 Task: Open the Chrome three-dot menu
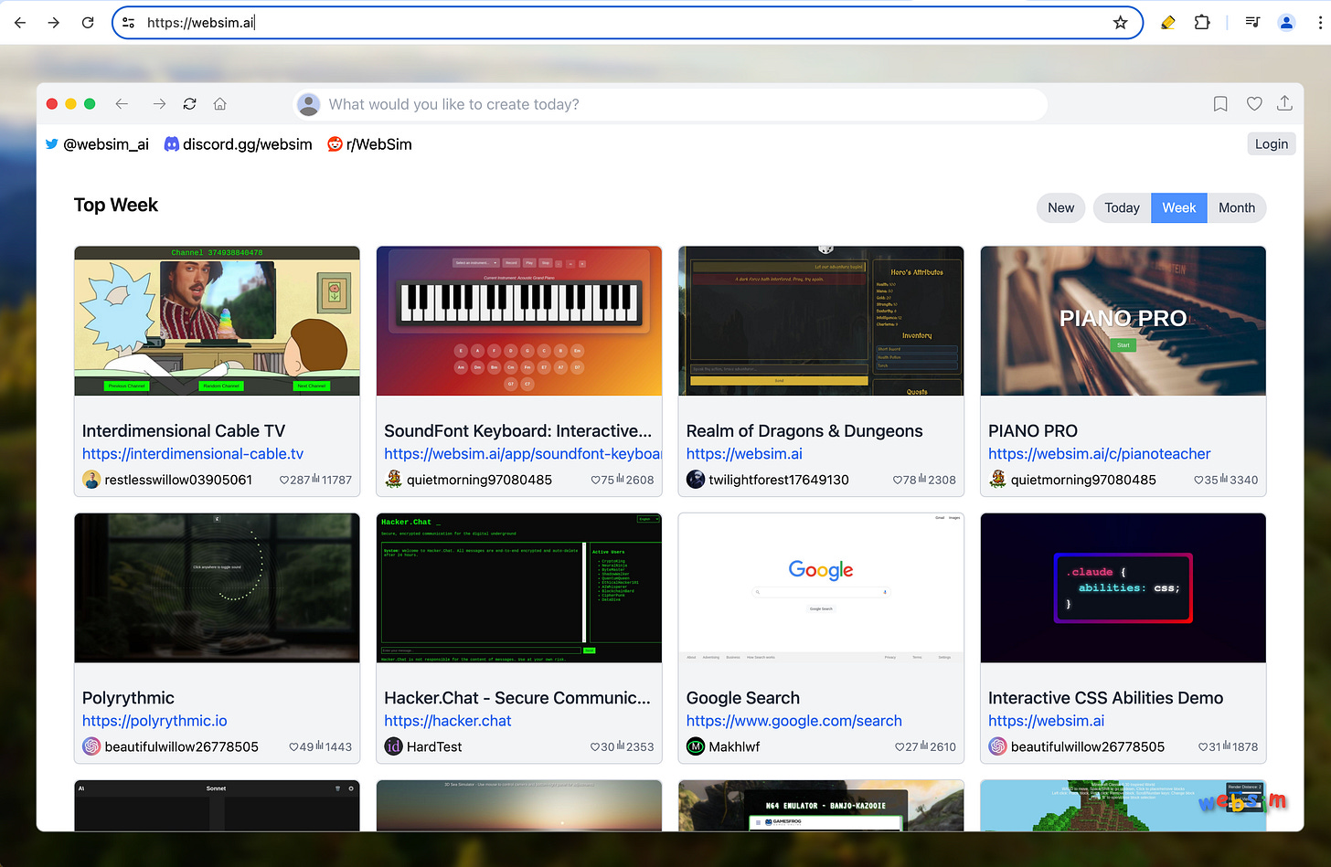[1319, 23]
